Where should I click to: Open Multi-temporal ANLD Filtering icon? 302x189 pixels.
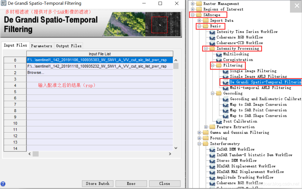[x=226, y=88]
